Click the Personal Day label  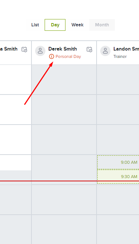pyautogui.click(x=68, y=56)
